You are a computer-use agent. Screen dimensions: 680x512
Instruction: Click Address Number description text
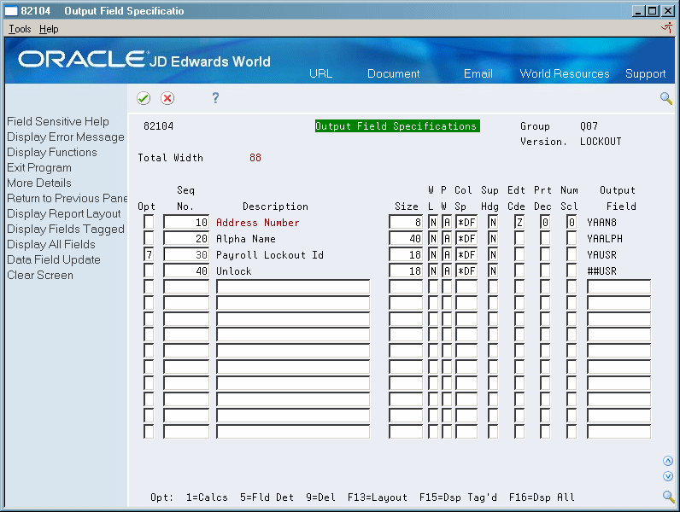[x=258, y=222]
